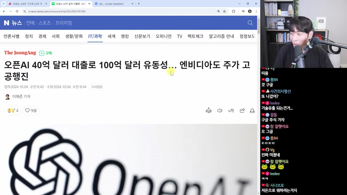Image resolution: width=347 pixels, height=195 pixels.
Task: Select the 랭킹 menu item
Action: pos(125,36)
